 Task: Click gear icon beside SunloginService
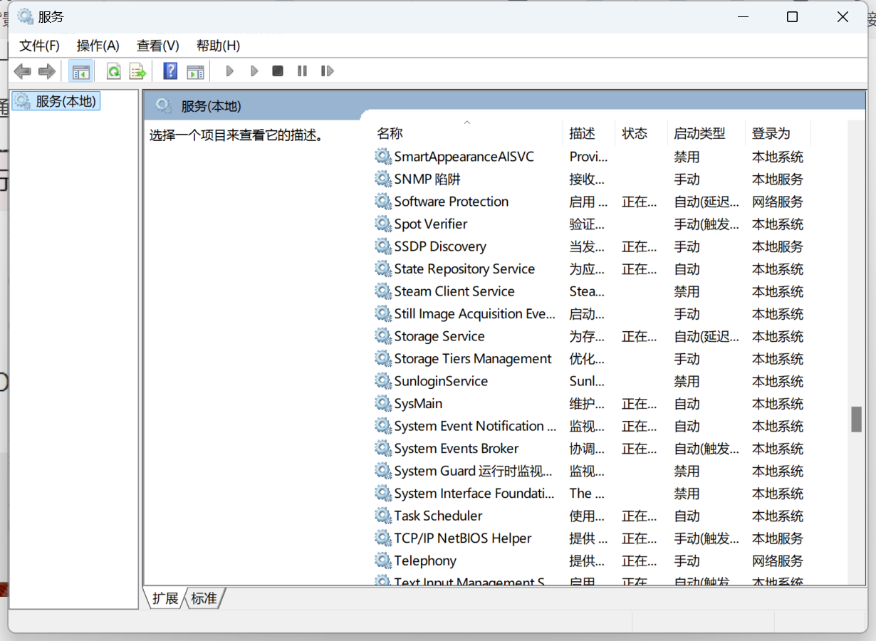click(x=383, y=381)
